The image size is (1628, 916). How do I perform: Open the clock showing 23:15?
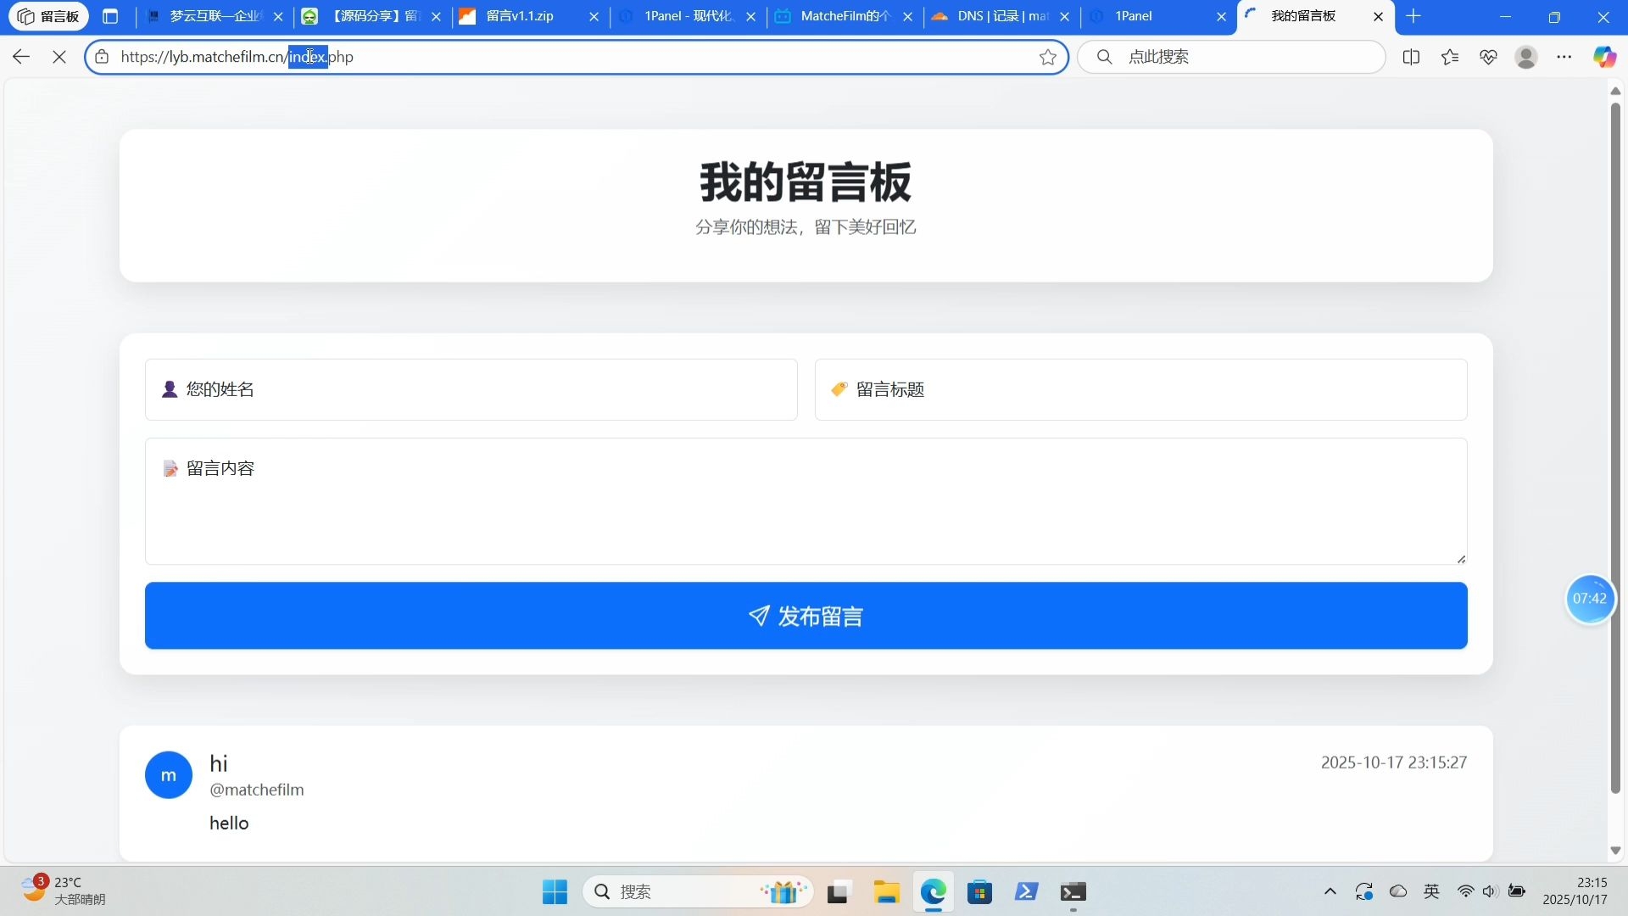pyautogui.click(x=1576, y=891)
